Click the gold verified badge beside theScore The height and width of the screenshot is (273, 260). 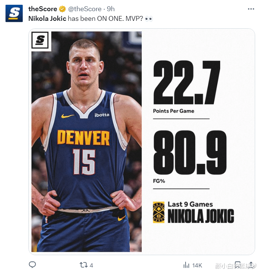62,9
